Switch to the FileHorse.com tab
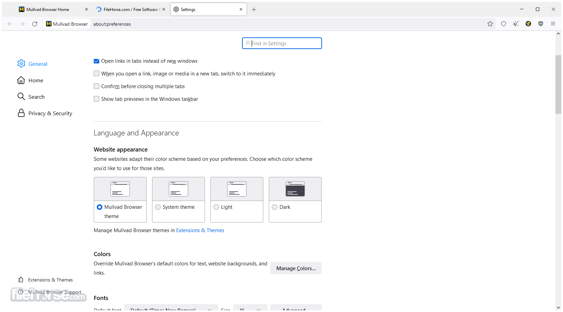 (130, 10)
